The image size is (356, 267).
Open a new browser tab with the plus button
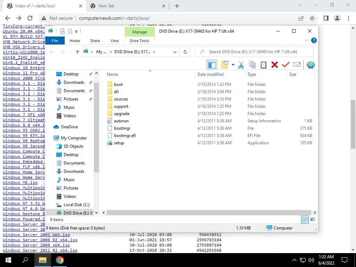coord(177,6)
